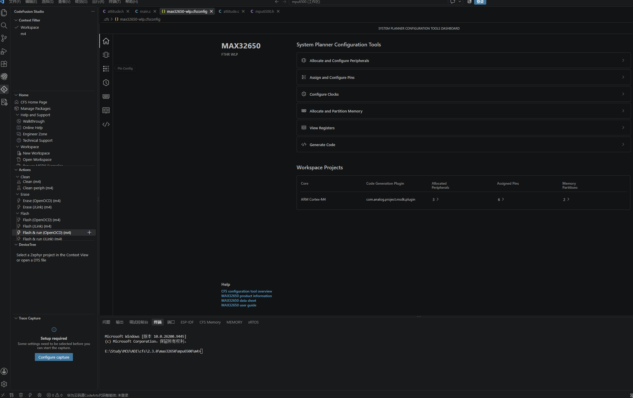
Task: Open the CodeFusion Studio activity bar icon
Action: pos(4,89)
